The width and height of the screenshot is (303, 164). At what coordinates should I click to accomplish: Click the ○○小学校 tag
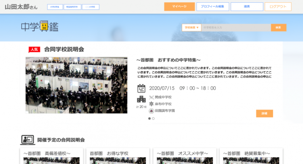coord(91,7)
